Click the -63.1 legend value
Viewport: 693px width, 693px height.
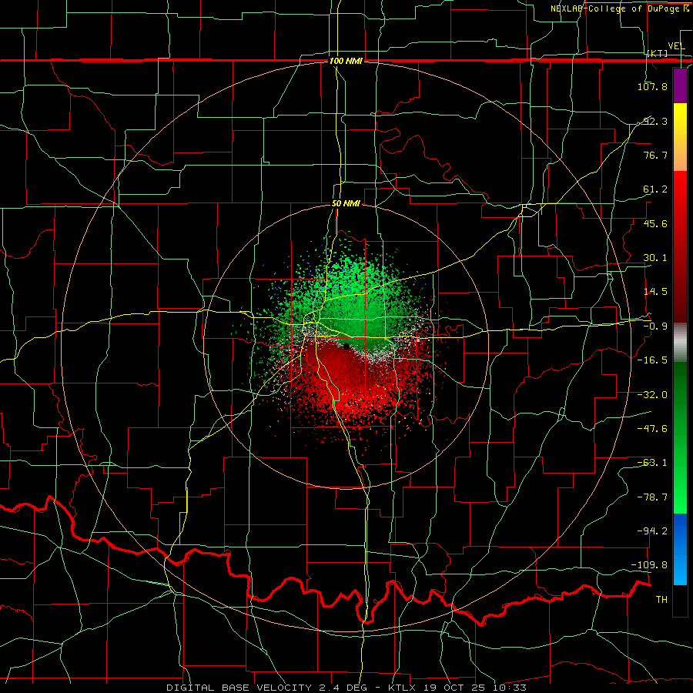point(652,463)
